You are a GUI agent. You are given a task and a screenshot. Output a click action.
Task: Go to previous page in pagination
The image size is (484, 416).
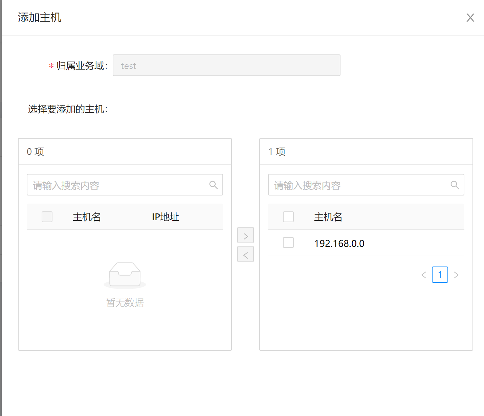[x=423, y=275]
